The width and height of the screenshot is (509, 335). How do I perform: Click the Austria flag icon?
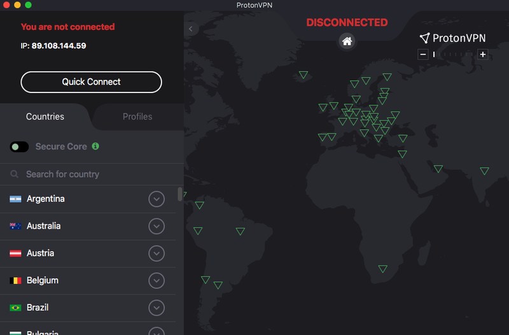coord(15,253)
